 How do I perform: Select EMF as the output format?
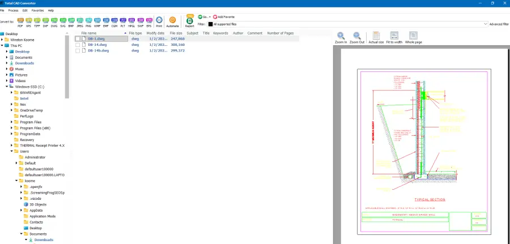point(106,22)
